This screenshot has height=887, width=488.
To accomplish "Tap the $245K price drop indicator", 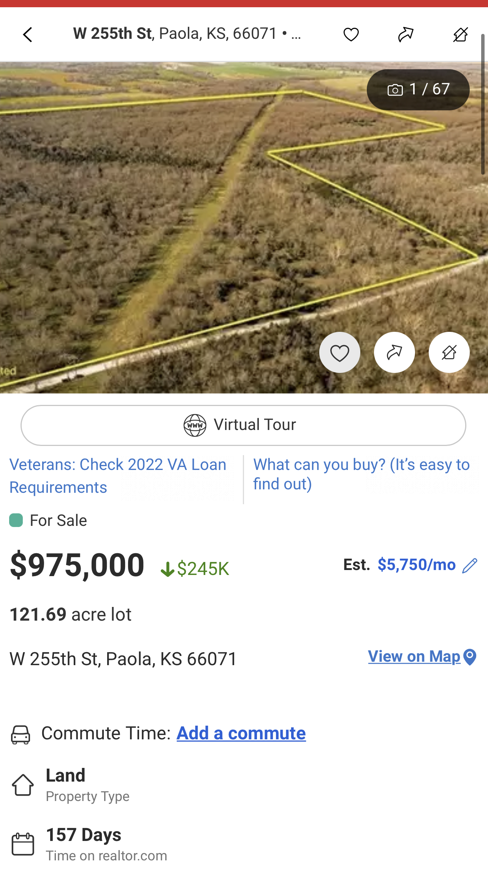I will coord(195,569).
